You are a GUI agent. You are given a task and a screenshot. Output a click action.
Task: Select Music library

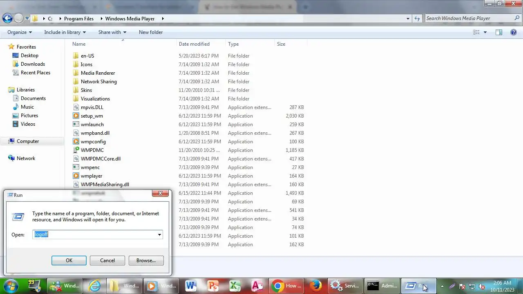pos(27,107)
